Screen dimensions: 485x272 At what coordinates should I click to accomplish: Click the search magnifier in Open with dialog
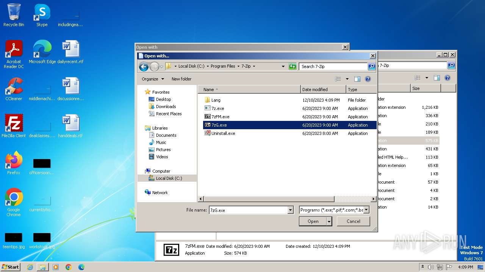tap(372, 66)
